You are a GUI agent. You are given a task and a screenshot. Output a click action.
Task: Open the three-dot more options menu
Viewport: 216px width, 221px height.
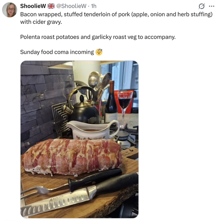click(212, 6)
